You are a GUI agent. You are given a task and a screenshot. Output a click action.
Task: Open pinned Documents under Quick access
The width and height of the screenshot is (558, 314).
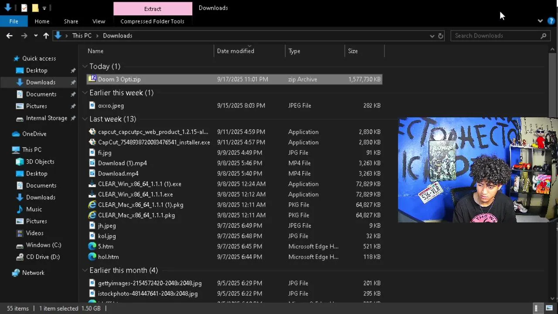[x=41, y=94]
